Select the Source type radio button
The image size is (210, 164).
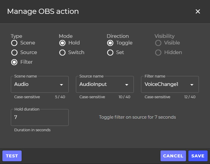point(14,53)
